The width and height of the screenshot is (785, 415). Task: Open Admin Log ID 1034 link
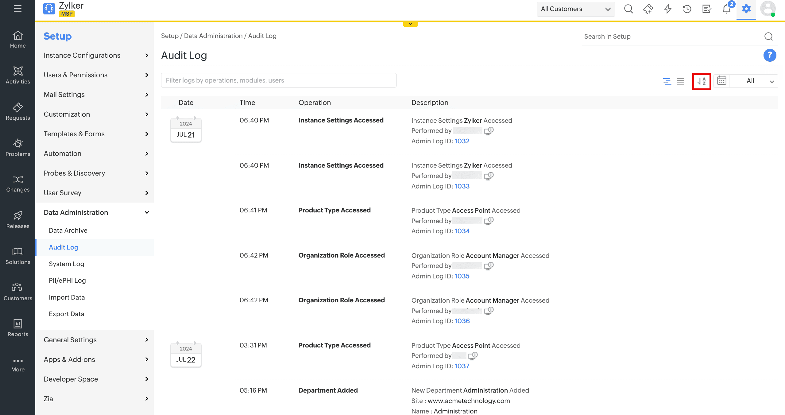(x=462, y=231)
